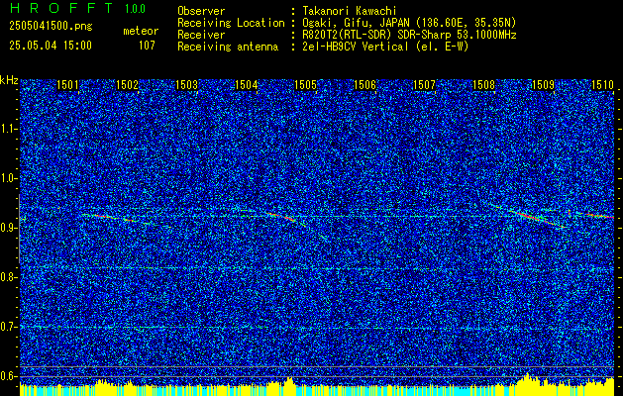This screenshot has height=396, width=623.
Task: Click the 1506 time marker
Action: click(364, 85)
